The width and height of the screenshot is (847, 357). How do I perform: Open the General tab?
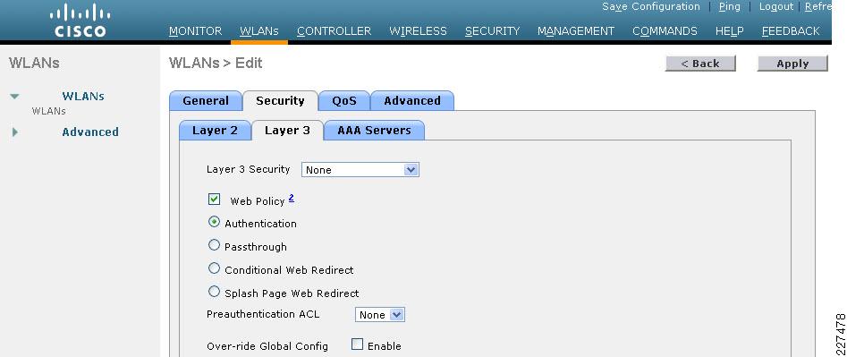pos(206,100)
